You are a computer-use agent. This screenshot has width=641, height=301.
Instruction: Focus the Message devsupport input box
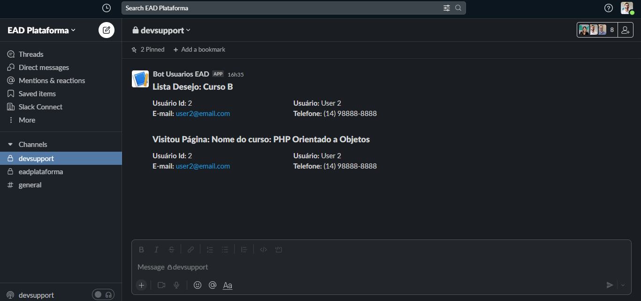pyautogui.click(x=381, y=267)
